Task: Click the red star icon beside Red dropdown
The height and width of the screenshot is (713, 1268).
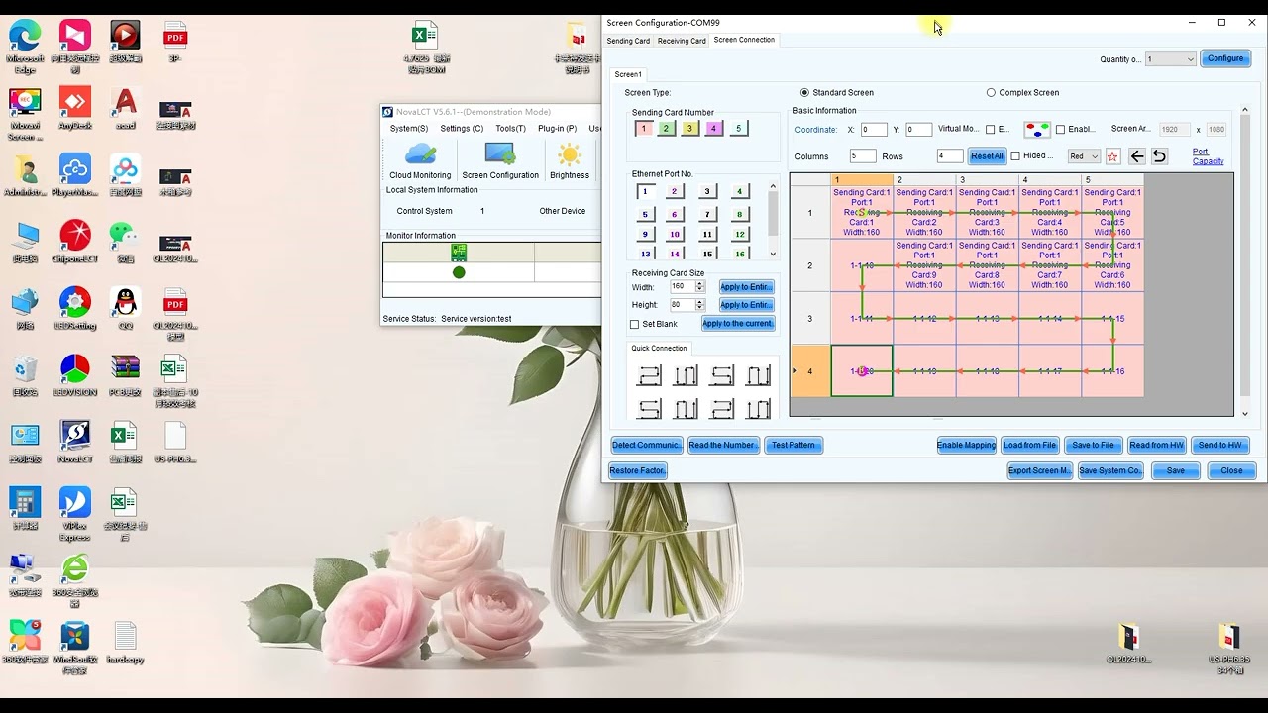Action: tap(1112, 156)
